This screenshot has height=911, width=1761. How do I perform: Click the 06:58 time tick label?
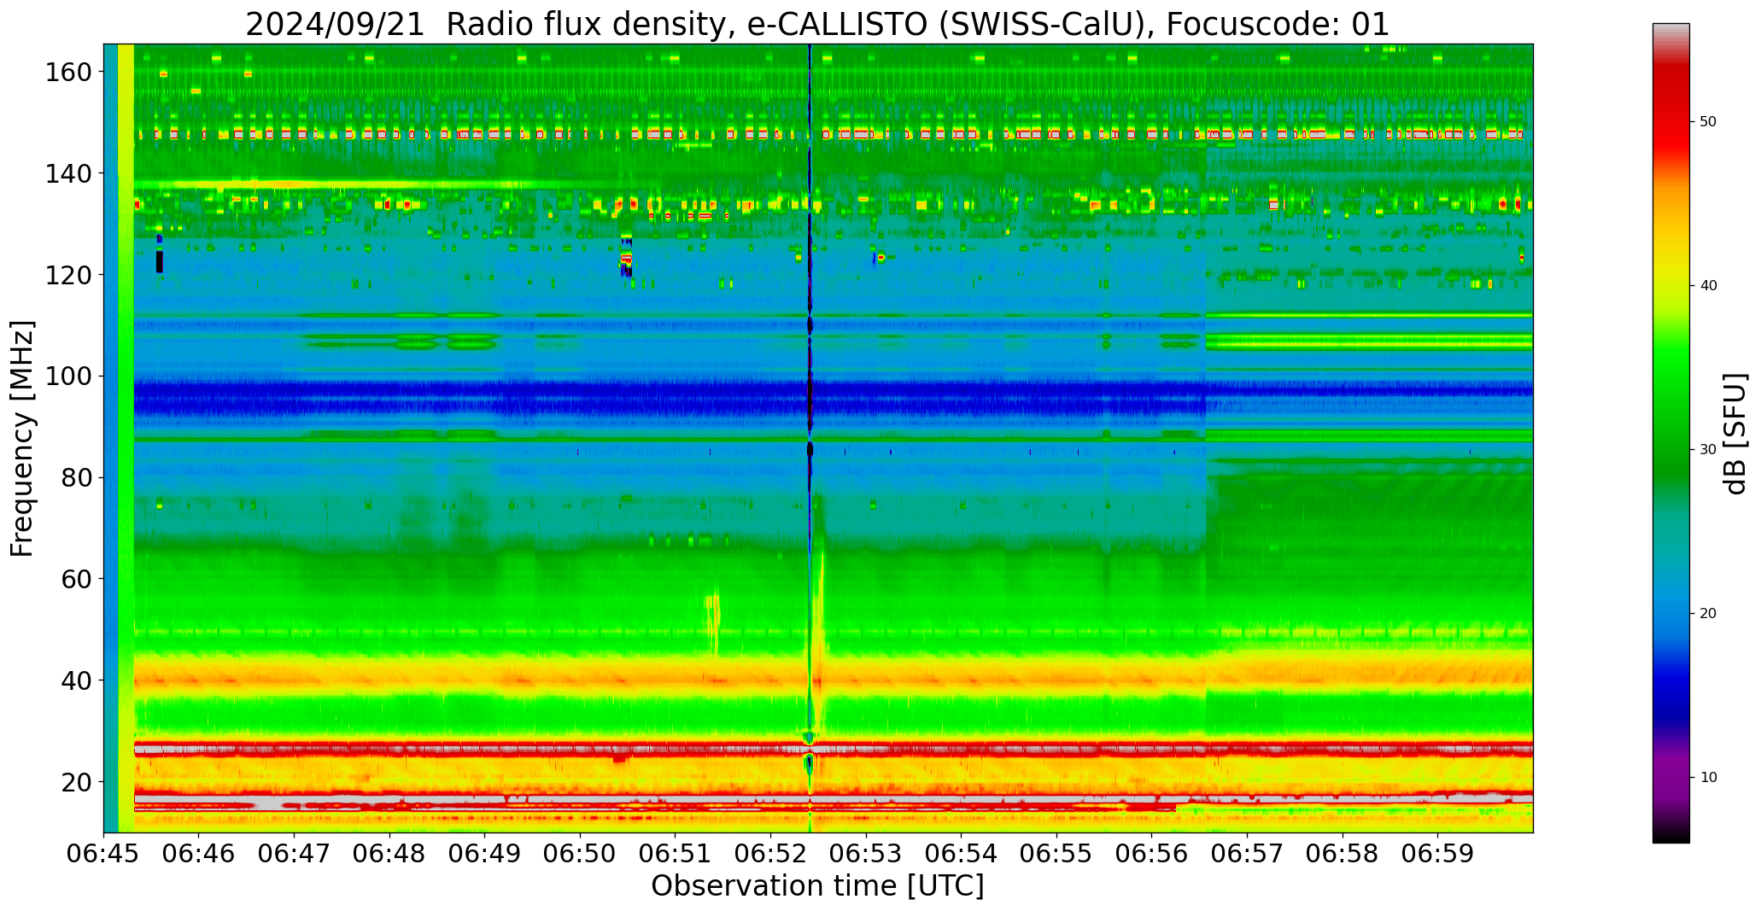click(1343, 853)
